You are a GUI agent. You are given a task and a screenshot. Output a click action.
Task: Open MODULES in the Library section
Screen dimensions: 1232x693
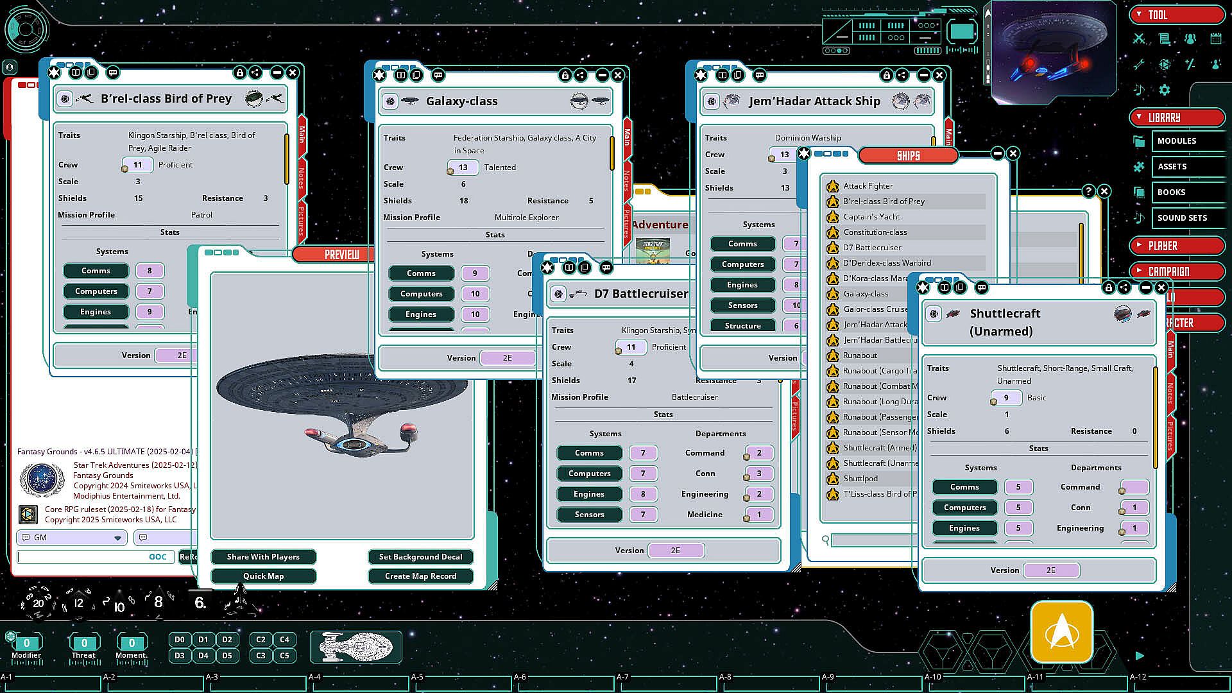click(x=1177, y=141)
